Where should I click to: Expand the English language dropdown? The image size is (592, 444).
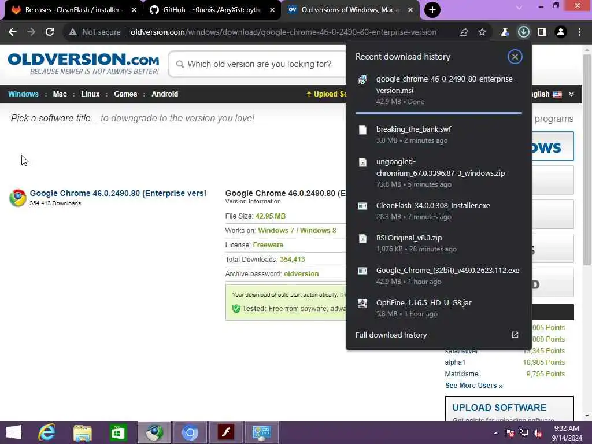pos(571,94)
